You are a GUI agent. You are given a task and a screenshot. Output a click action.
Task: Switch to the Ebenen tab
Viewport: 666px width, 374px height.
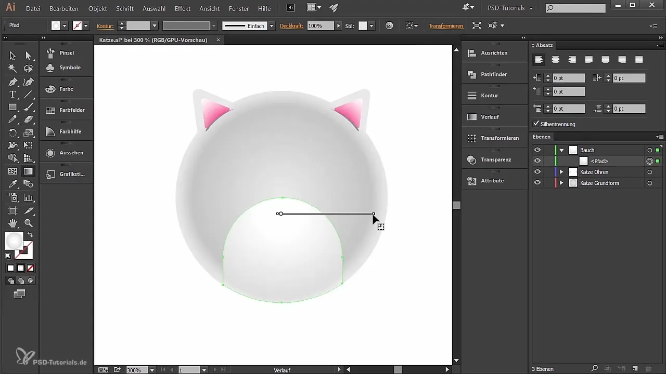pyautogui.click(x=542, y=137)
